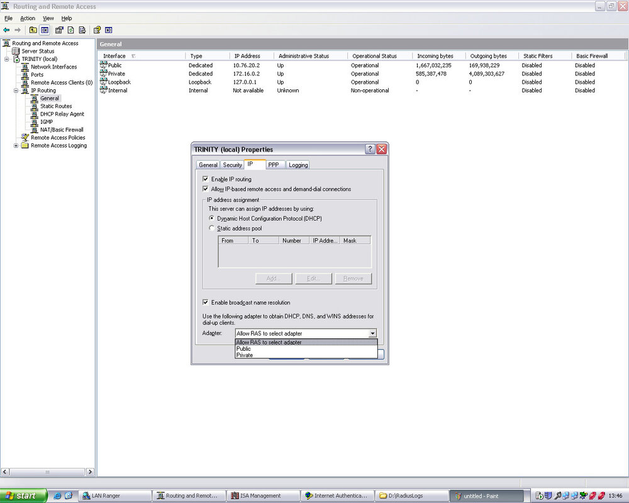This screenshot has height=503, width=629.
Task: Click Internet Explorer quick launch icon
Action: [57, 496]
